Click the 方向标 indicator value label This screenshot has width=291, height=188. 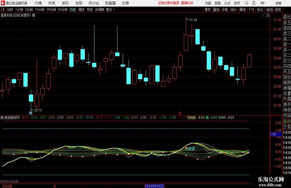196,118
